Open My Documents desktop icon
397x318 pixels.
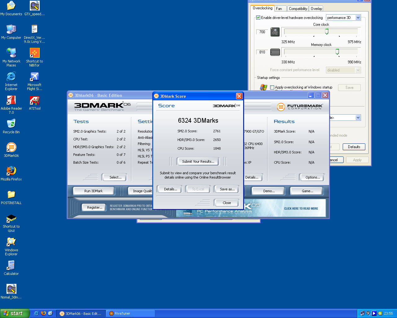(x=11, y=8)
